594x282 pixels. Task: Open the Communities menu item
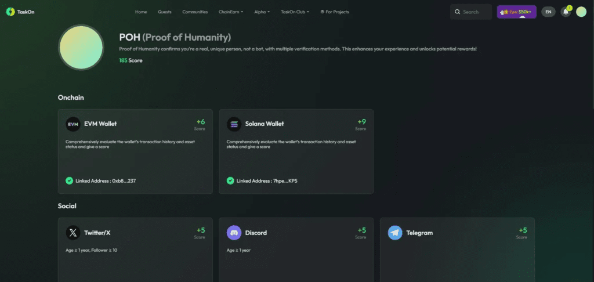pos(195,12)
